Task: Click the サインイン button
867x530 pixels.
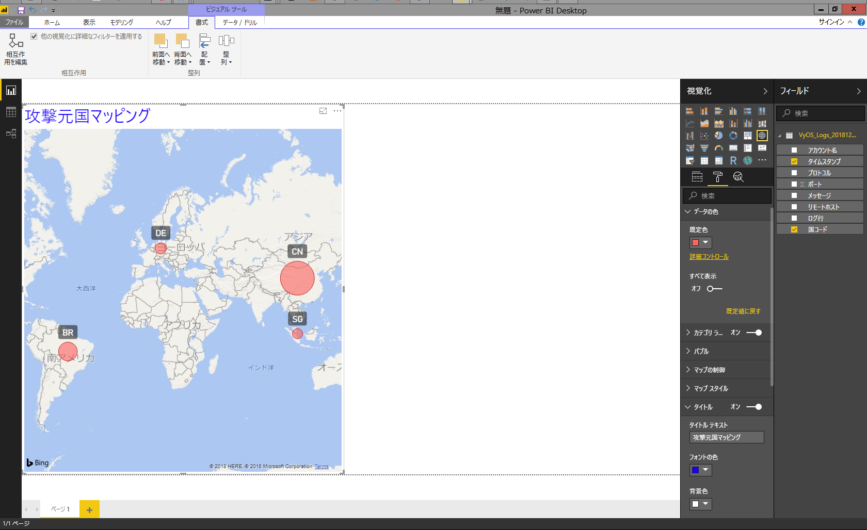Action: [831, 22]
